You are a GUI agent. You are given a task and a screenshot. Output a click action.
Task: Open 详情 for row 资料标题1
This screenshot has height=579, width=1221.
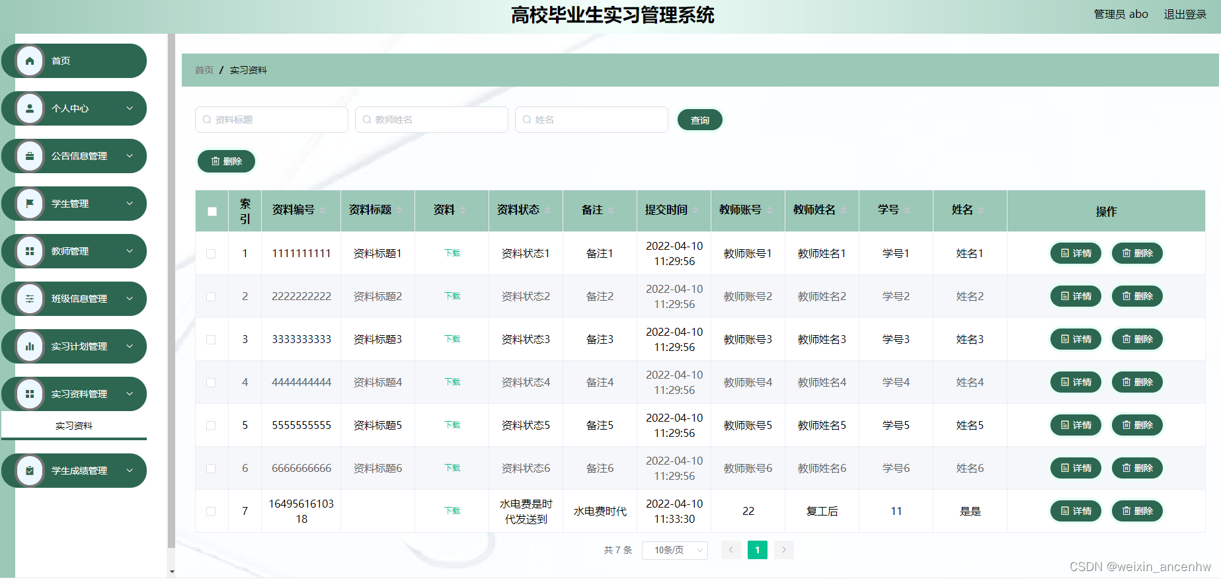(x=1076, y=253)
